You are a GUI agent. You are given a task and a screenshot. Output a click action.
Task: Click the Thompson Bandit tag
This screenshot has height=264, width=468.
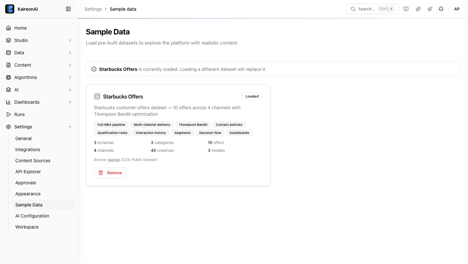pos(193,125)
